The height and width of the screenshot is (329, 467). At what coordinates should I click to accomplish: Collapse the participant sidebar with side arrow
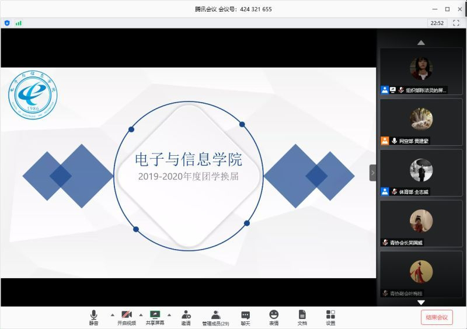point(373,173)
